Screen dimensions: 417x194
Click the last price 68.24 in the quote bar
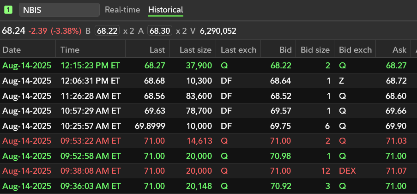click(x=13, y=31)
